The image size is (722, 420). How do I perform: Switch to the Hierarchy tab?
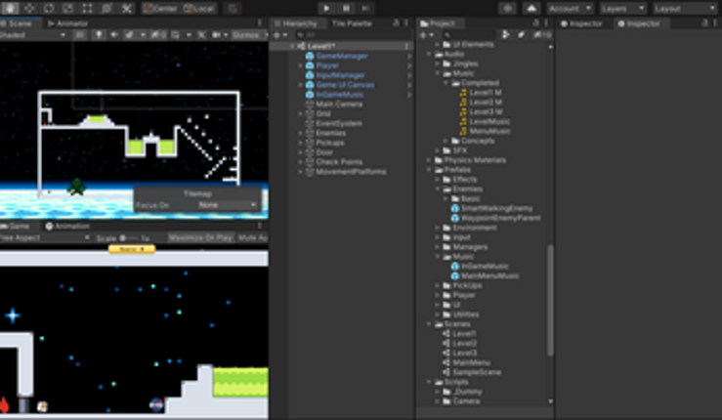pyautogui.click(x=295, y=23)
